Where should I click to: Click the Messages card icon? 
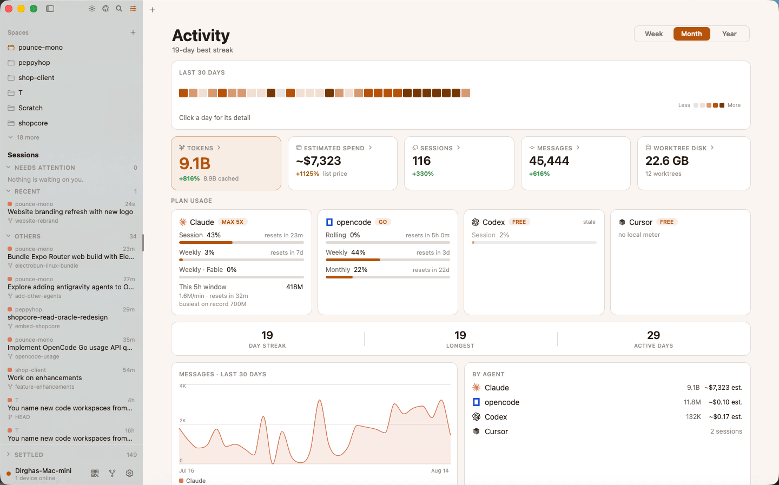tap(532, 148)
